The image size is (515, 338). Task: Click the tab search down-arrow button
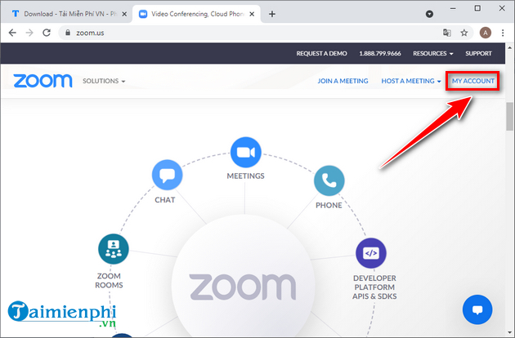(429, 14)
